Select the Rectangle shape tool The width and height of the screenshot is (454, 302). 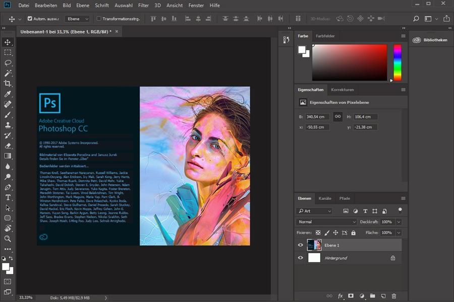tap(8, 218)
